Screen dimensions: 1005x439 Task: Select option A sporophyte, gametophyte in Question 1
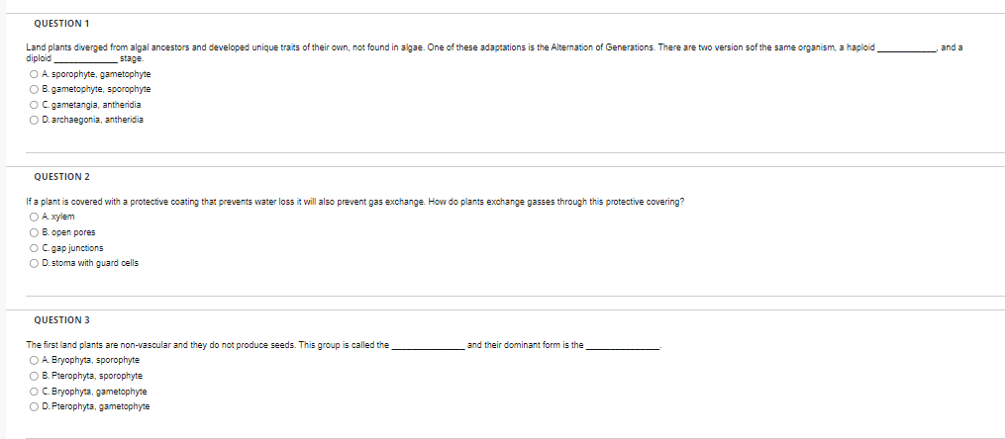coord(34,73)
